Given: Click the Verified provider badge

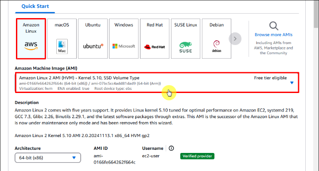Looking at the screenshot, I should tap(197, 156).
